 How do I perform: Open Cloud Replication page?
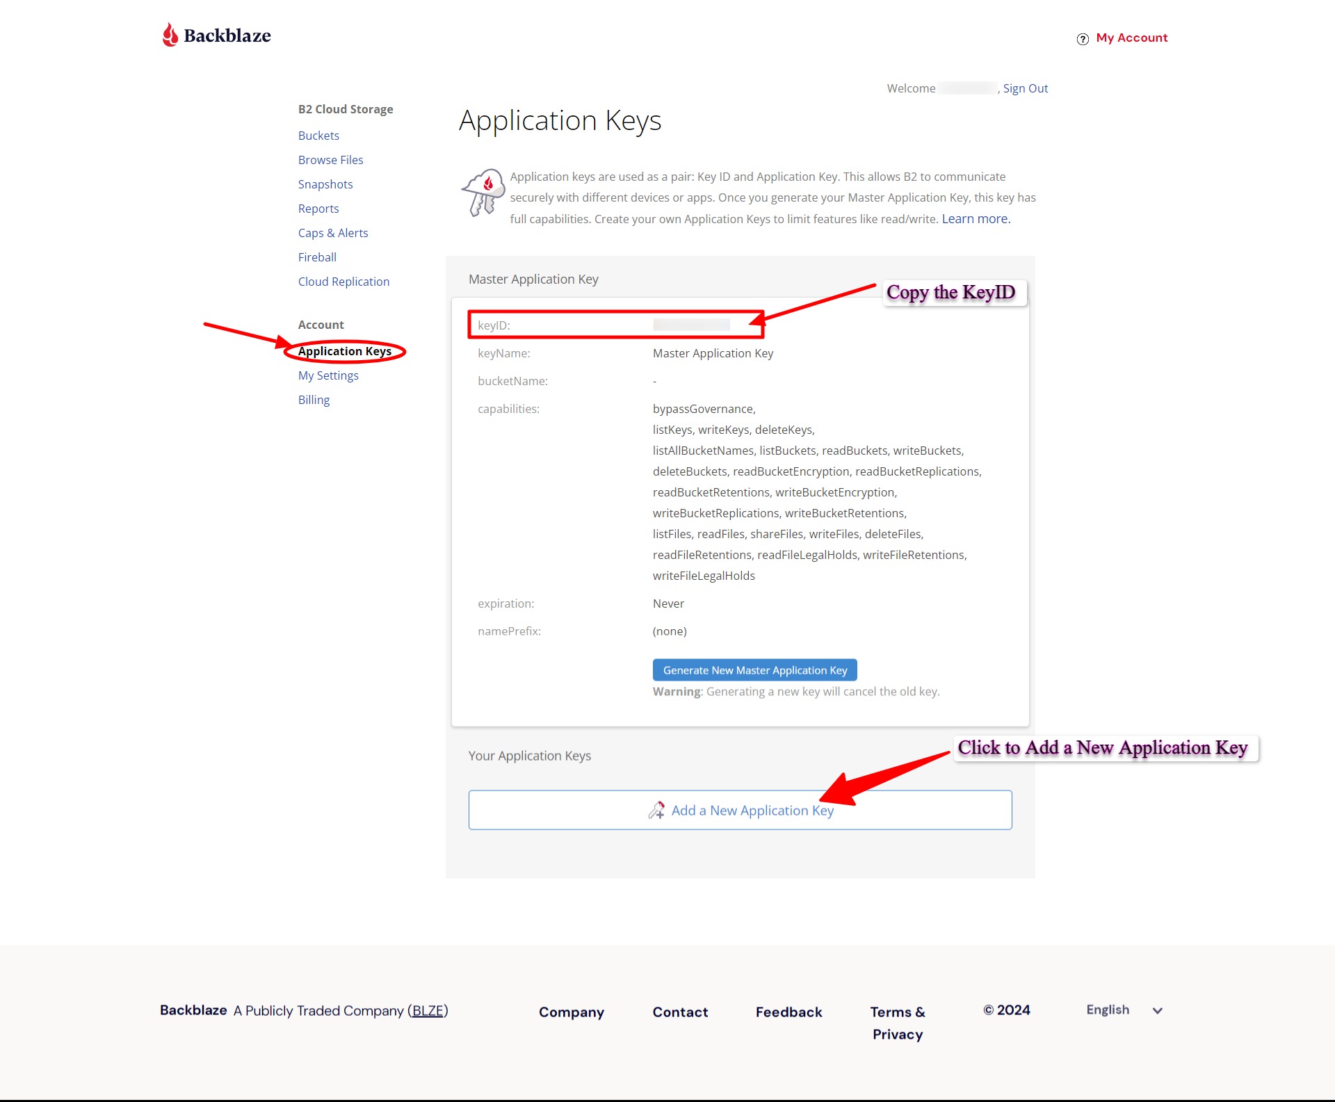pos(343,282)
